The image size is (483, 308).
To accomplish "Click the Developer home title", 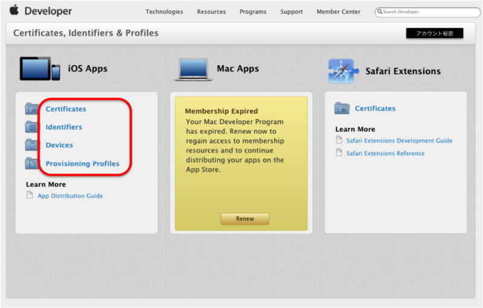I will click(48, 11).
